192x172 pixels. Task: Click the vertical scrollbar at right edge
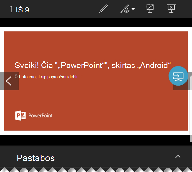191,109
